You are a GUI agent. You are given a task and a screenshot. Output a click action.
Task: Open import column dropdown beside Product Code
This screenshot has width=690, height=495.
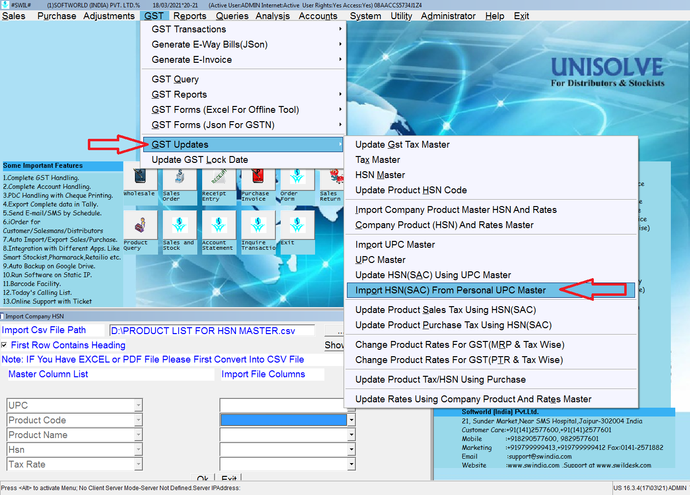coord(351,420)
